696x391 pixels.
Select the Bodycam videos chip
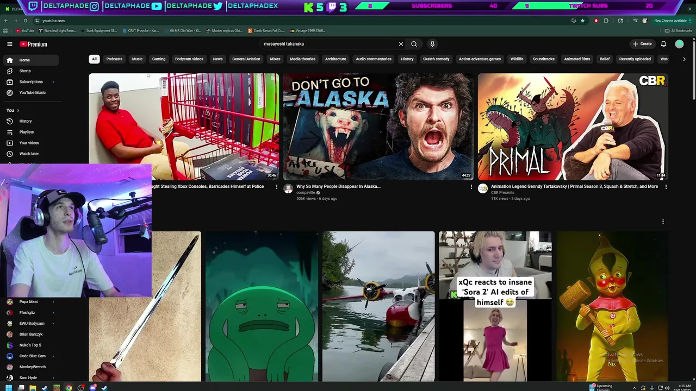tap(189, 59)
